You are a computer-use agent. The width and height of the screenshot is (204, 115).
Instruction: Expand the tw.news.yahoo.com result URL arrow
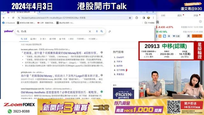69,50
